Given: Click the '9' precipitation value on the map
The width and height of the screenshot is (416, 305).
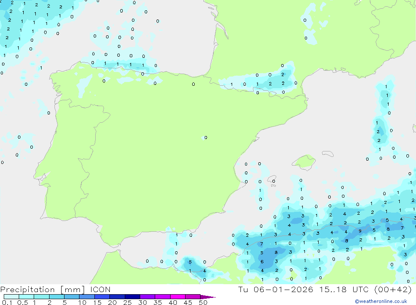Looking at the screenshot, I should coord(360,231).
